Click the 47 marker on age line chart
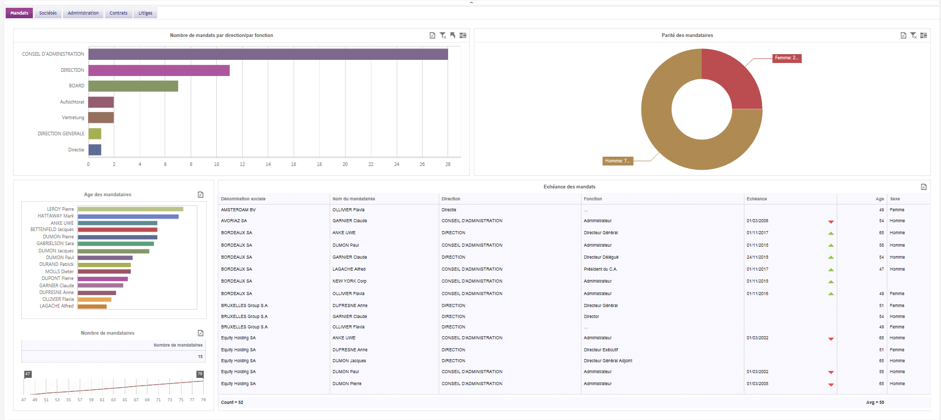941x420 pixels. pos(28,374)
